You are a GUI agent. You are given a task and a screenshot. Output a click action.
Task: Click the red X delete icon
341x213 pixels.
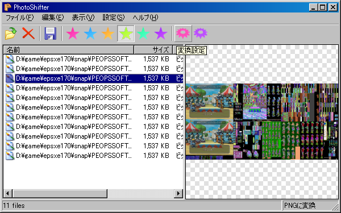pyautogui.click(x=28, y=34)
